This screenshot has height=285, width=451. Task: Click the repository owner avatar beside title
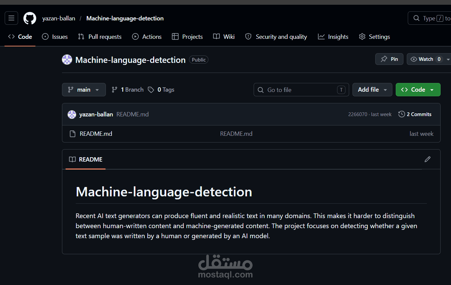click(x=67, y=60)
